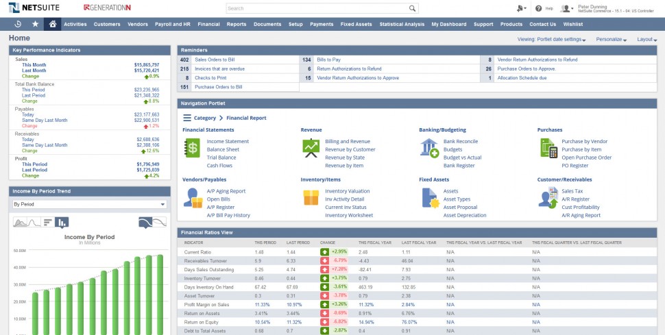Viewport: 665px width, 335px height.
Task: Expand the Personalize dropdown
Action: click(x=612, y=40)
